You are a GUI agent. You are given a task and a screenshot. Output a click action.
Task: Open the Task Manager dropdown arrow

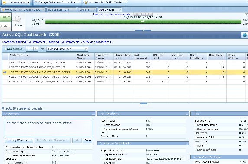click(x=28, y=3)
